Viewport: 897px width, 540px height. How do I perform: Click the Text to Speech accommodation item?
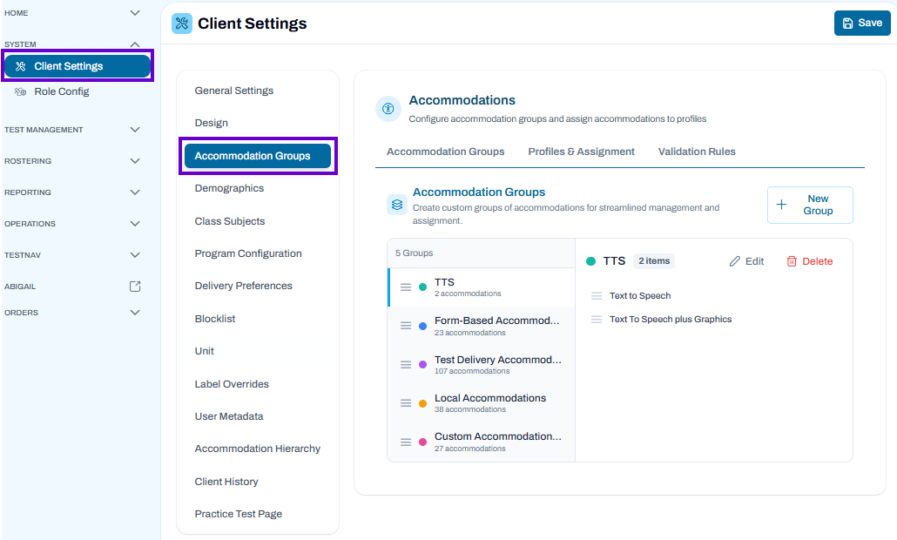[640, 296]
